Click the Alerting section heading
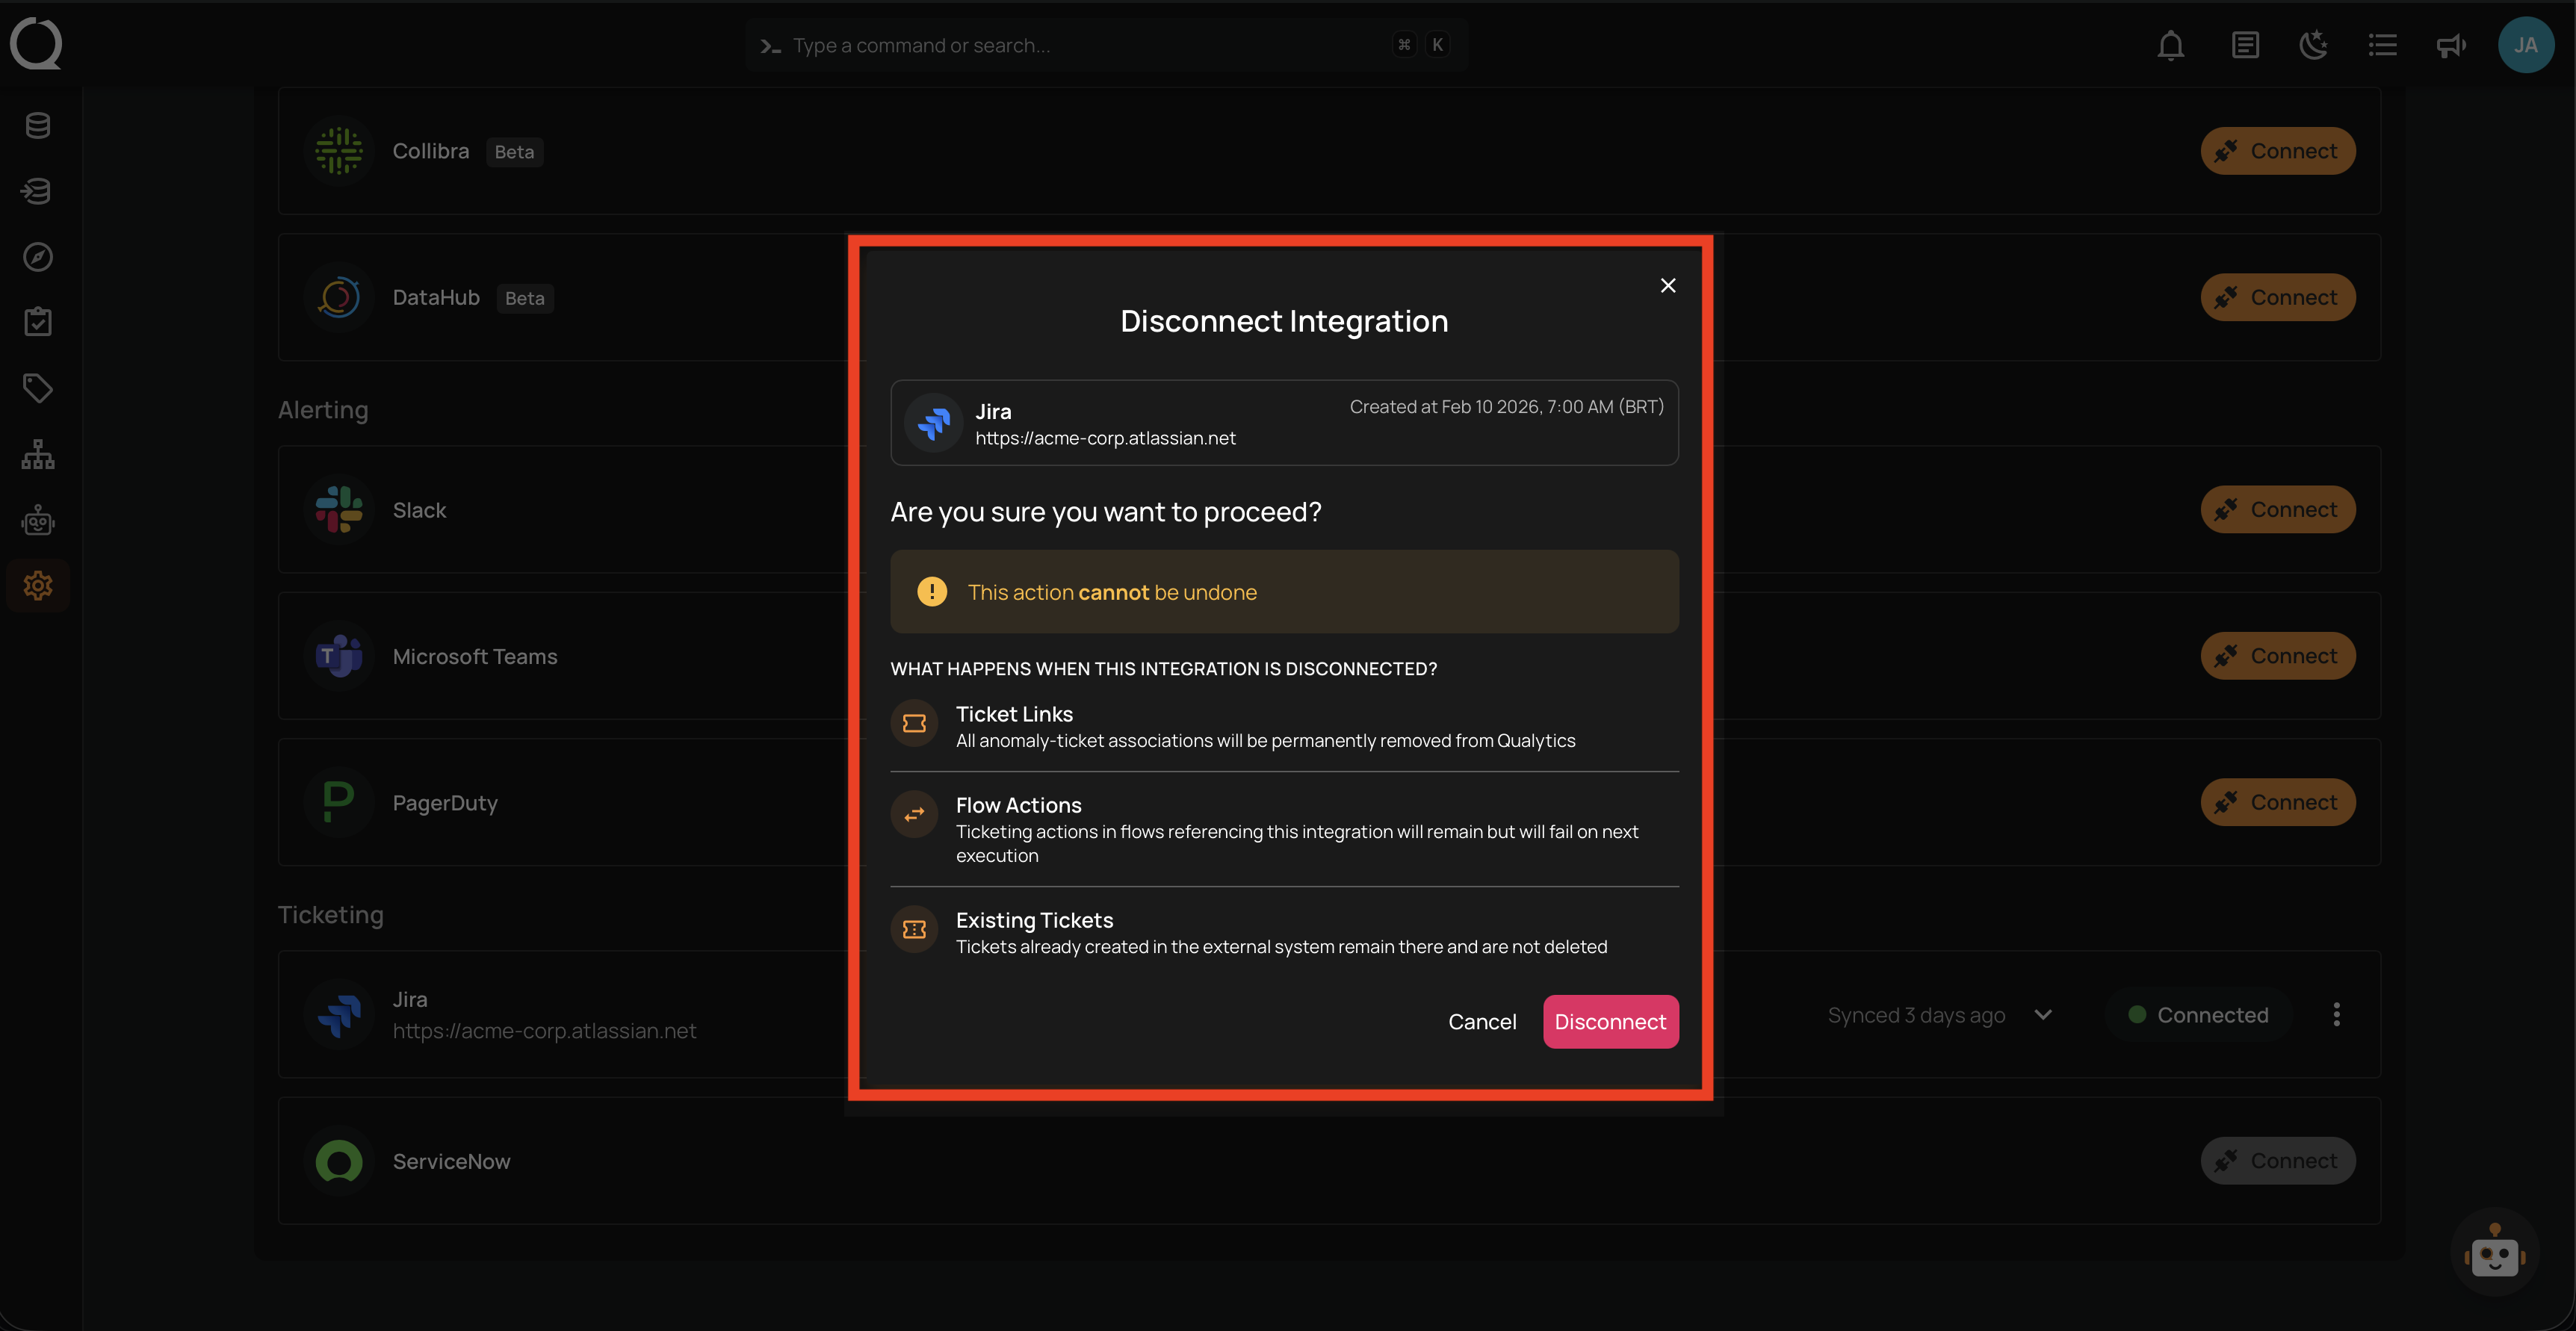The image size is (2576, 1331). click(323, 410)
